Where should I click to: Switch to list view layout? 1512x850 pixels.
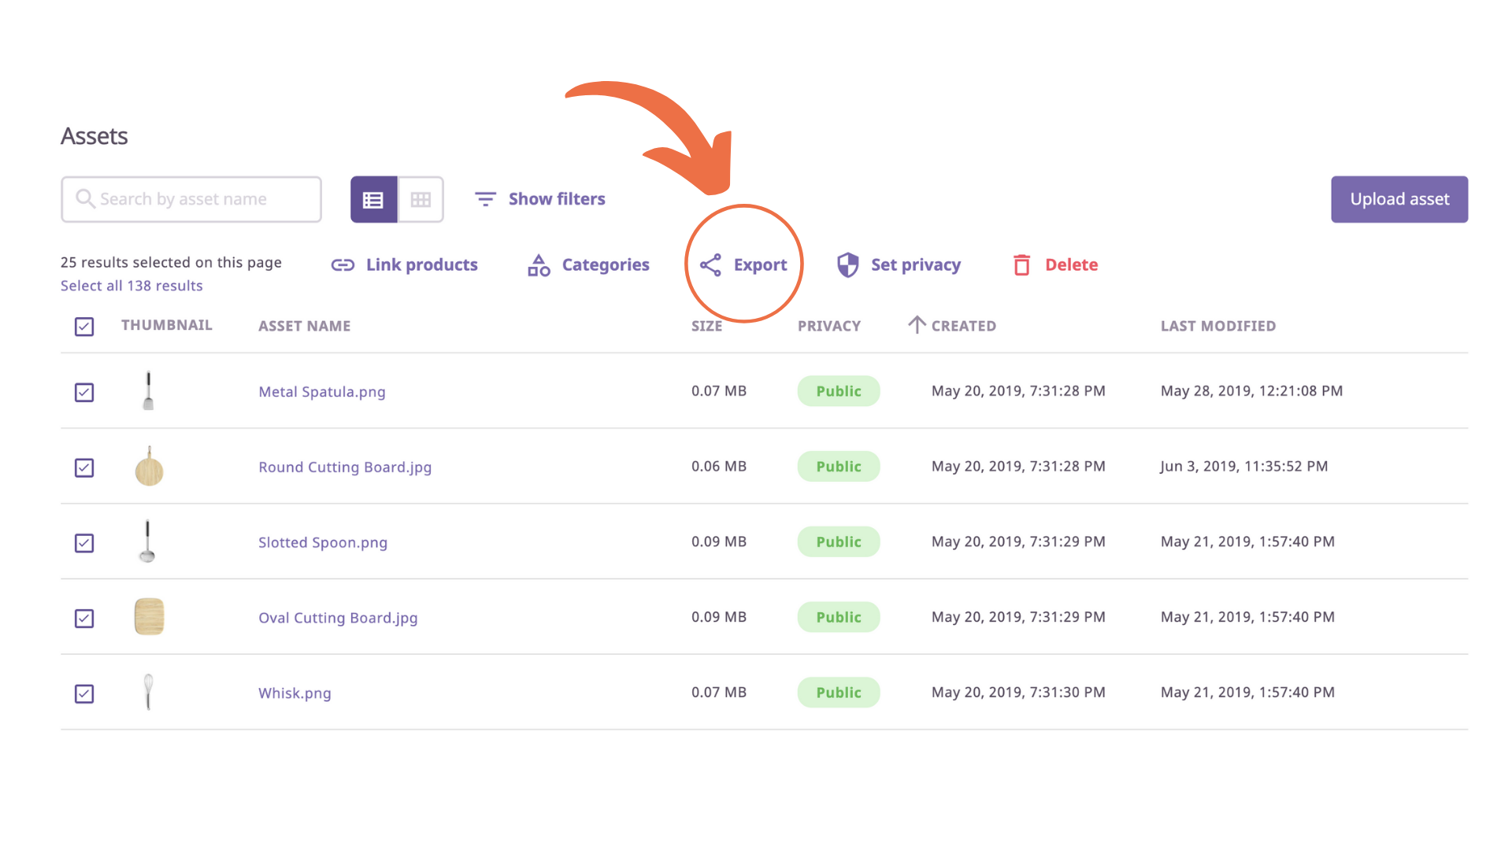[x=373, y=200]
